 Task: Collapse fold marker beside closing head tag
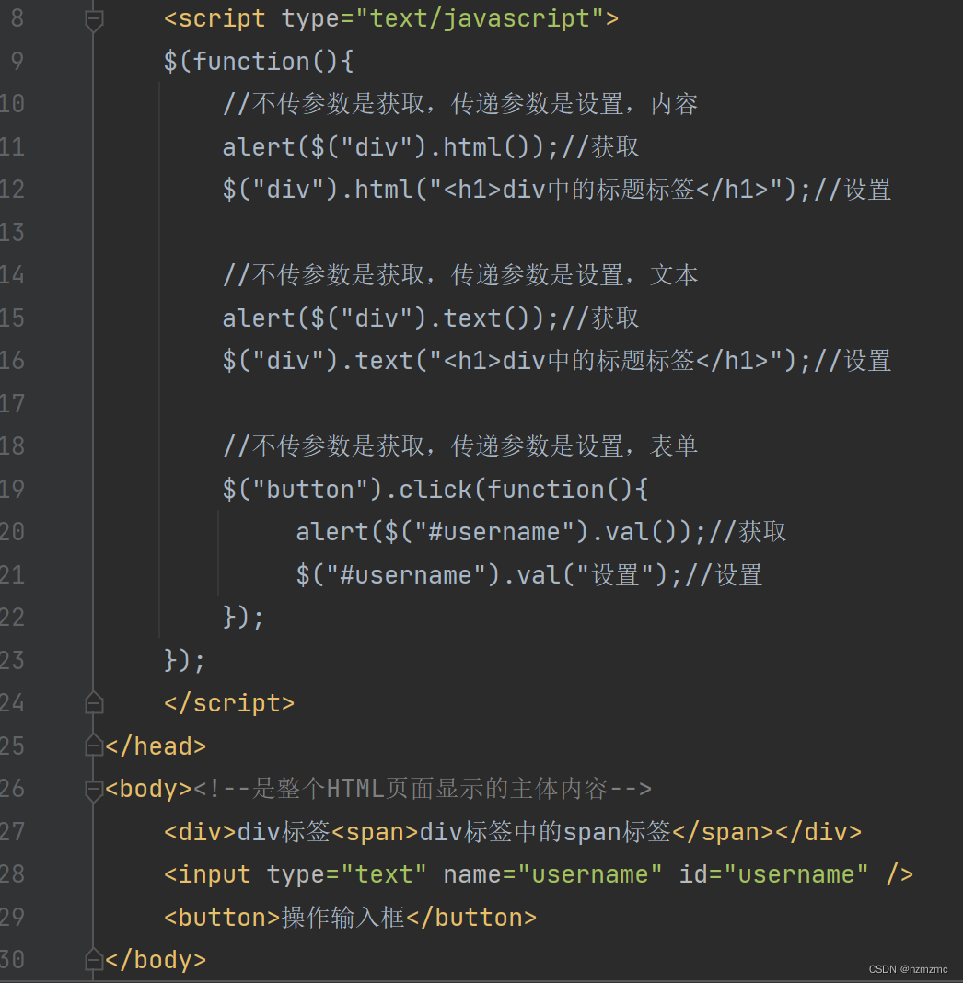[x=93, y=746]
